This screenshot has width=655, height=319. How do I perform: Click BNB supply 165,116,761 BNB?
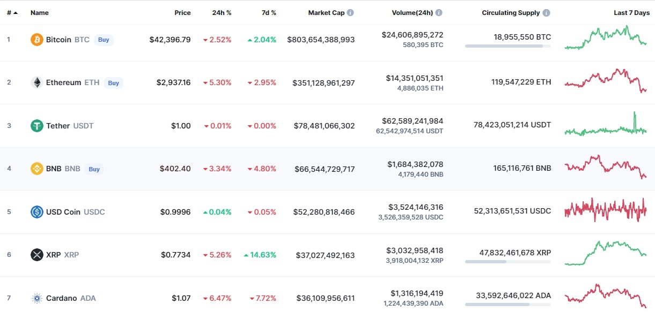pyautogui.click(x=522, y=168)
